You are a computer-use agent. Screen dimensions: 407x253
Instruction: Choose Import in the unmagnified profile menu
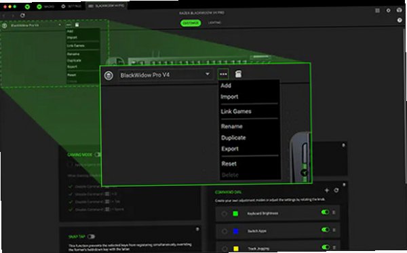point(72,37)
